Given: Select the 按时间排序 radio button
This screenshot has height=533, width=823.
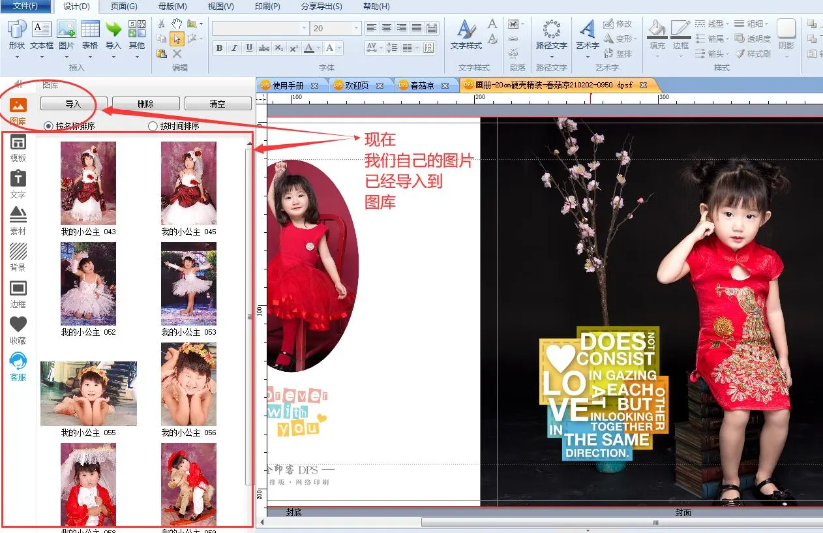Looking at the screenshot, I should pos(153,126).
